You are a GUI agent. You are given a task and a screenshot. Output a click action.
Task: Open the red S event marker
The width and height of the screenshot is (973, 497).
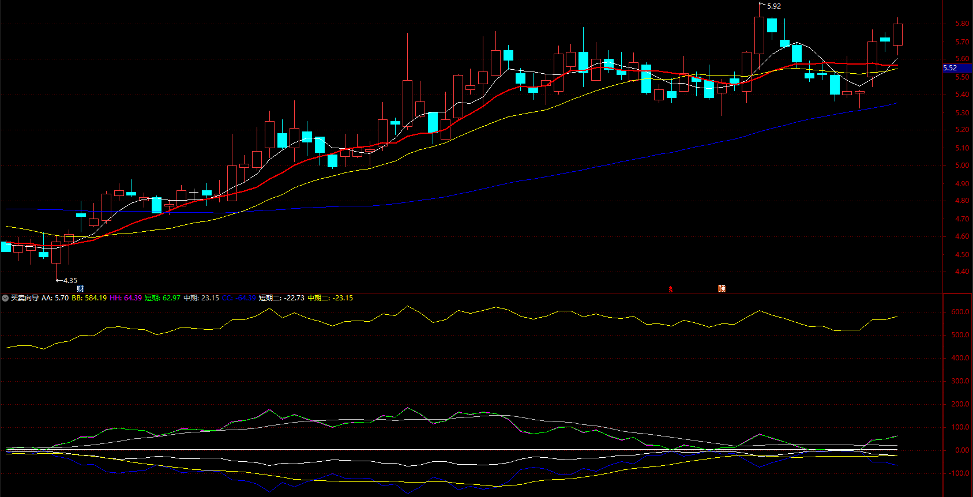tap(671, 289)
